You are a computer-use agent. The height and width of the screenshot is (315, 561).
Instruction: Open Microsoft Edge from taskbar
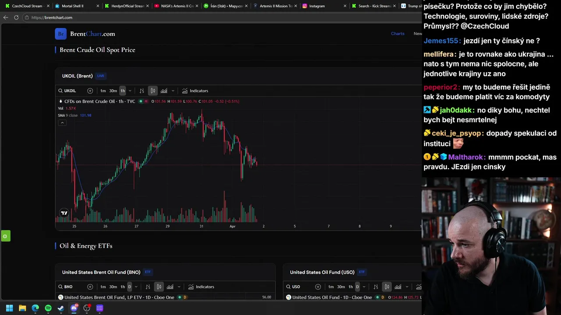[35, 308]
